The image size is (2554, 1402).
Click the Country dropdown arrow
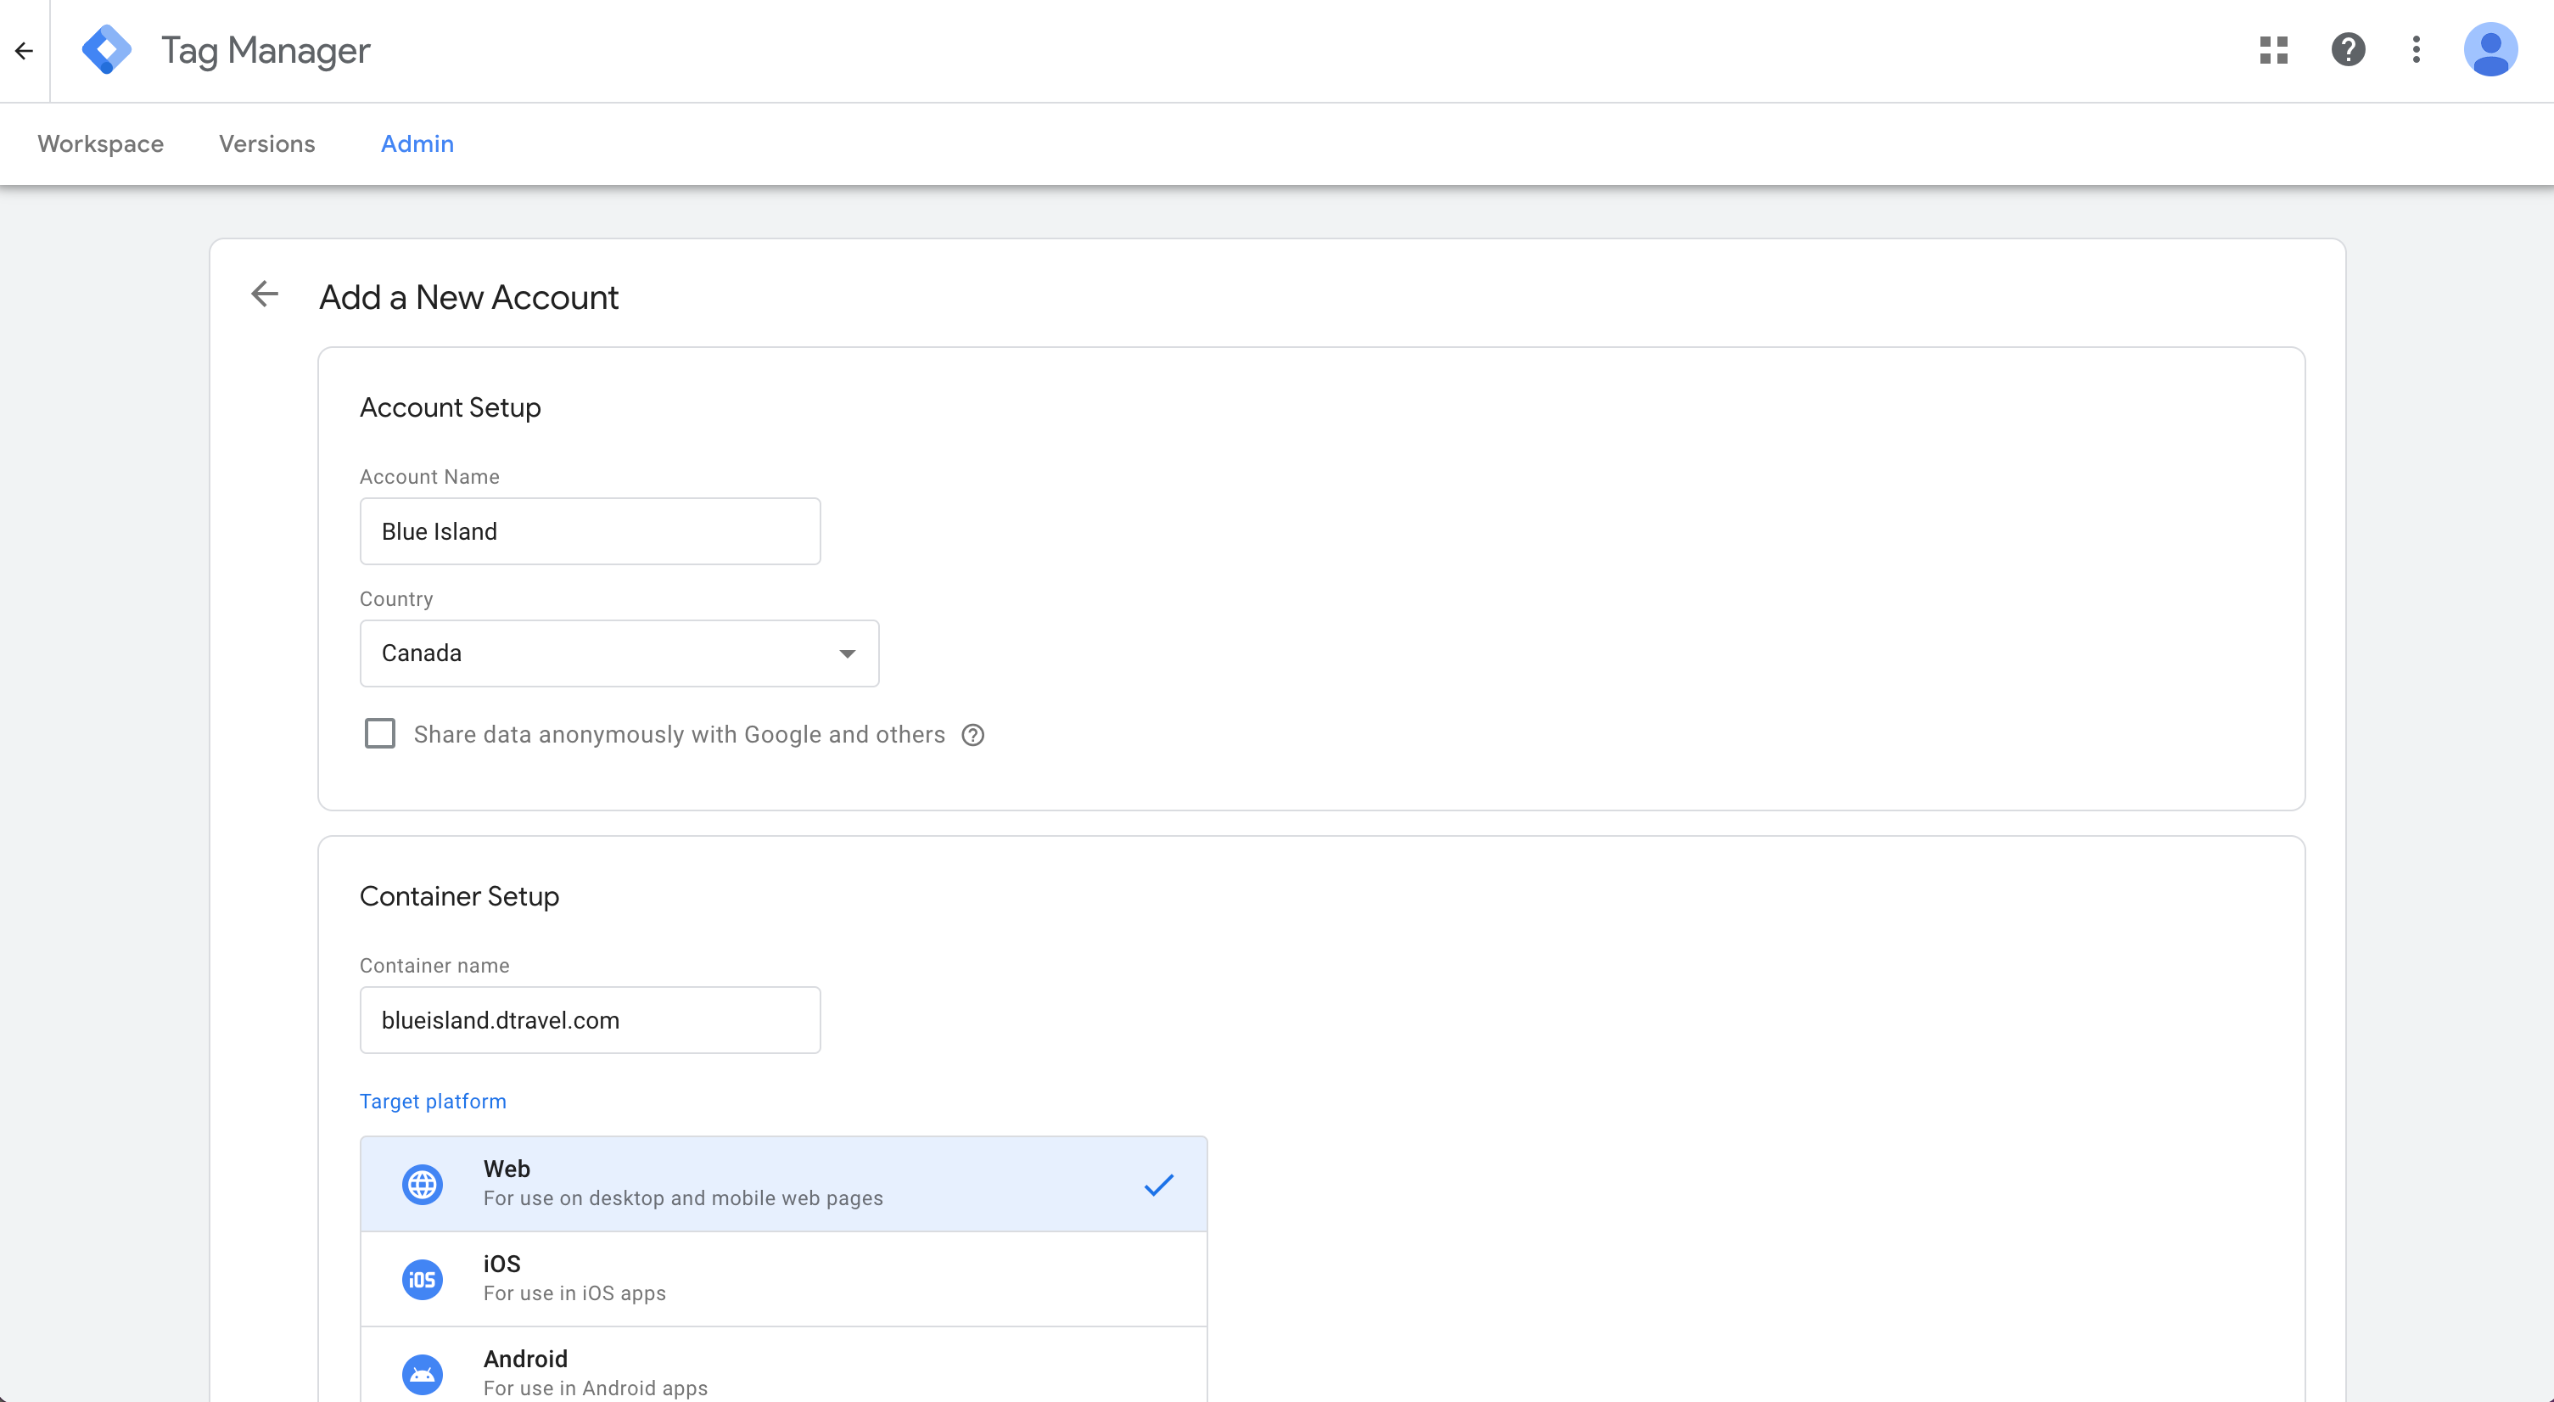847,653
